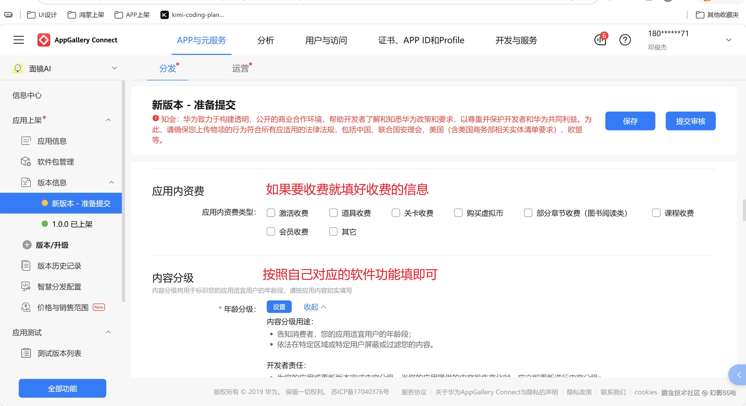This screenshot has height=406, width=746.
Task: Open the APP上架 bookmark folder
Action: 132,15
